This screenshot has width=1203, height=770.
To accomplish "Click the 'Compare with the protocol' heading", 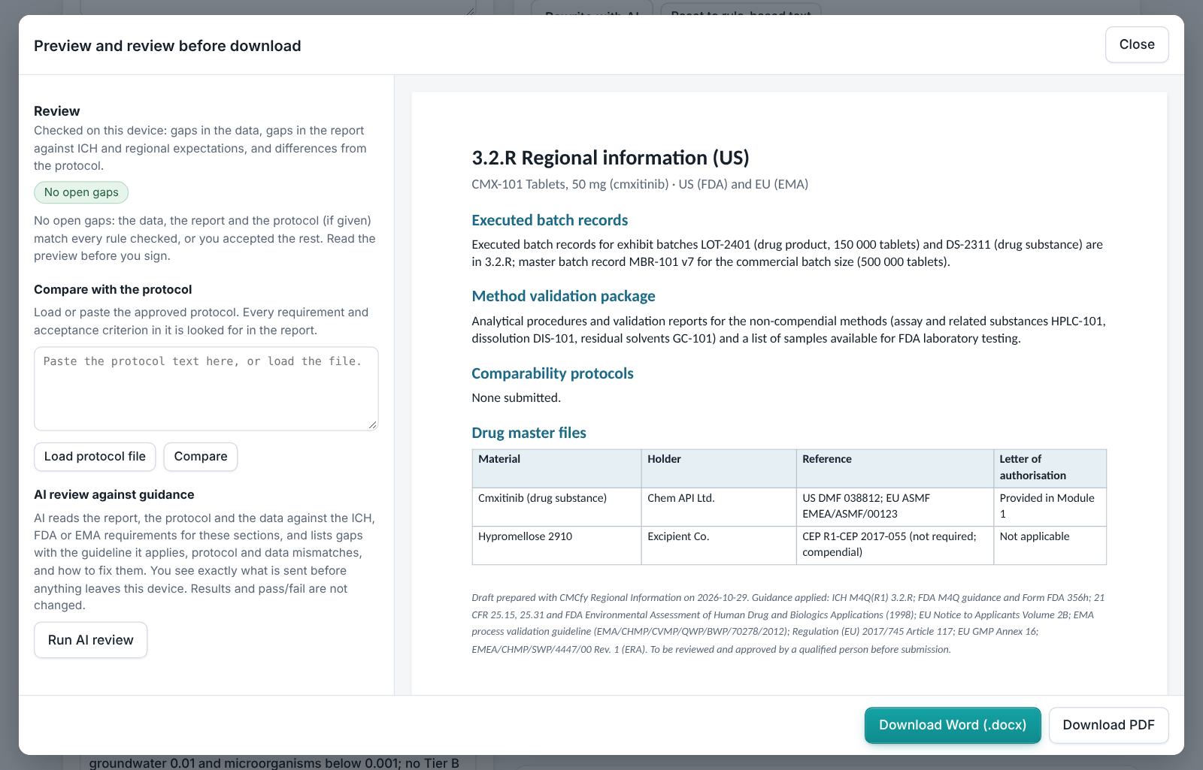I will tap(113, 289).
